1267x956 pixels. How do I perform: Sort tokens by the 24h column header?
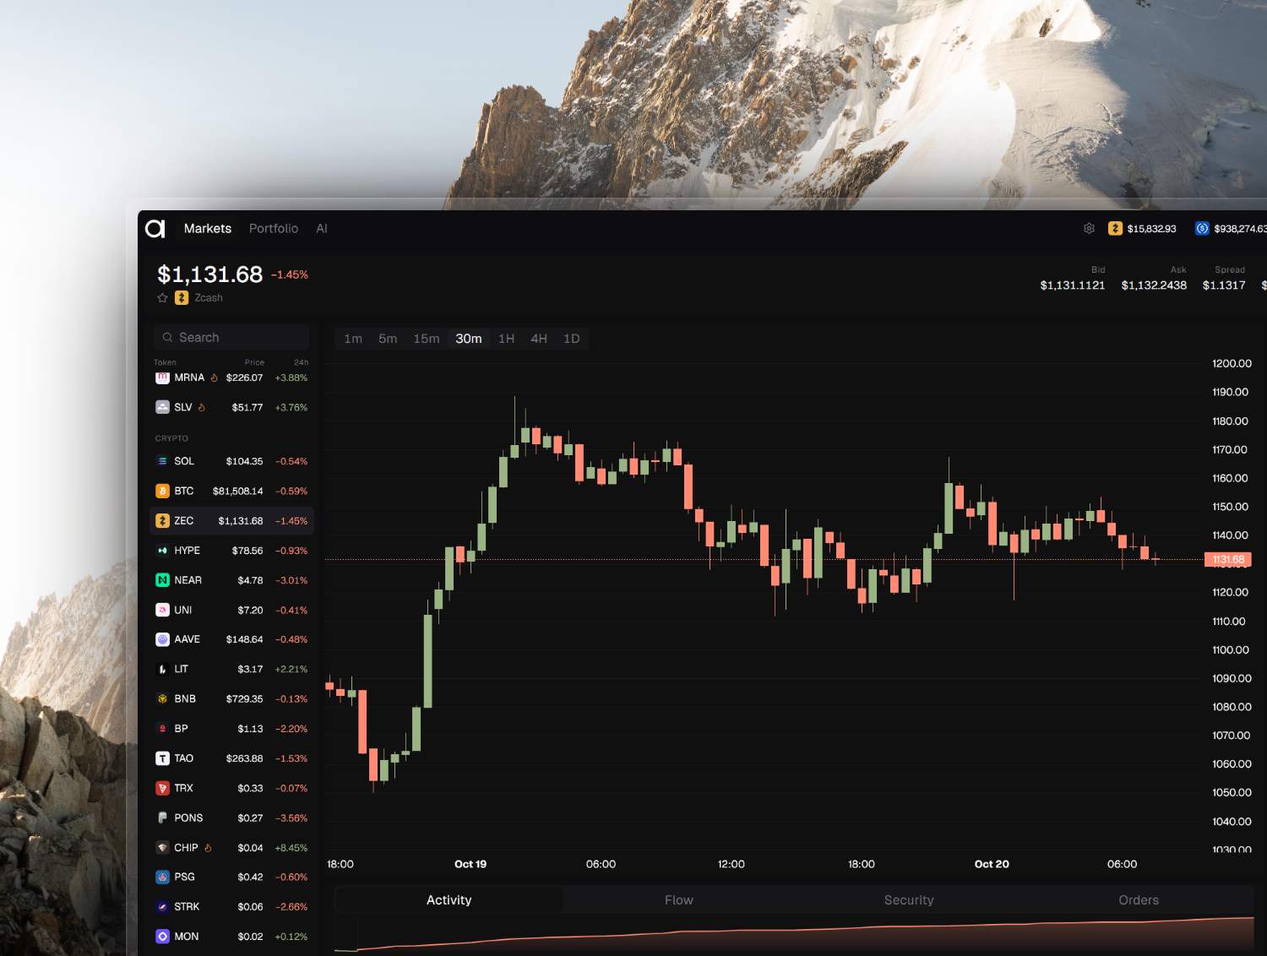pyautogui.click(x=302, y=362)
